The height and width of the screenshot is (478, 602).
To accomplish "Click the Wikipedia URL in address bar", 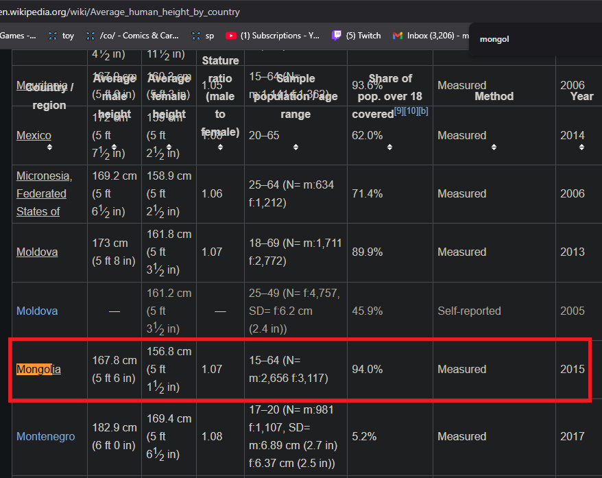I will click(x=120, y=12).
